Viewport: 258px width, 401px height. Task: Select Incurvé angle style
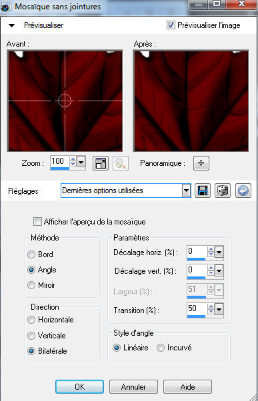161,348
